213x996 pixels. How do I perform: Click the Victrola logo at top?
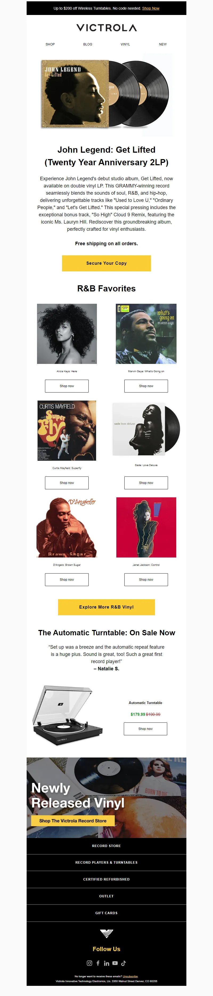tap(106, 28)
